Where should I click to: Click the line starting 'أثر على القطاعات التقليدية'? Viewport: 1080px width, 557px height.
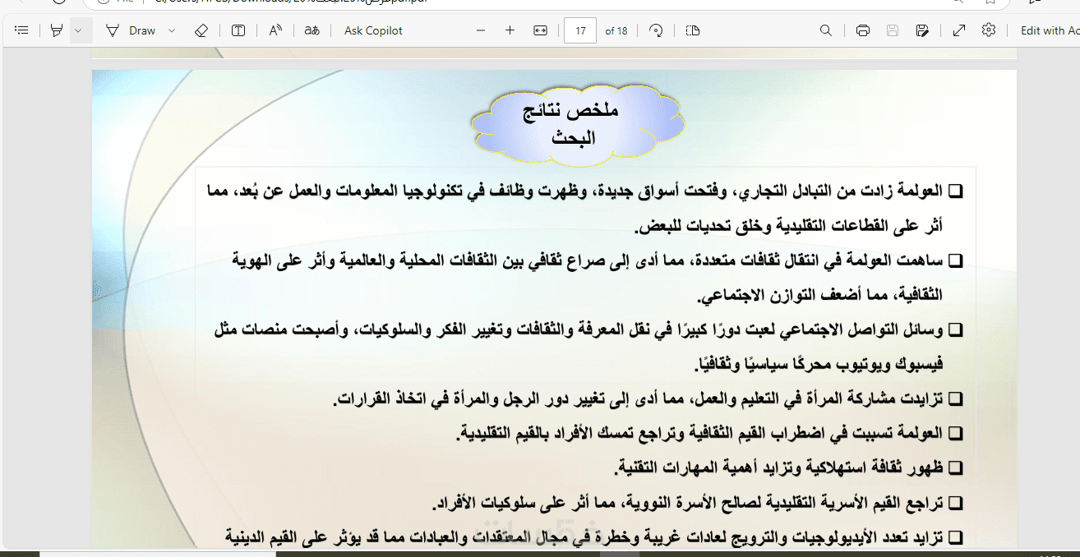coord(788,225)
